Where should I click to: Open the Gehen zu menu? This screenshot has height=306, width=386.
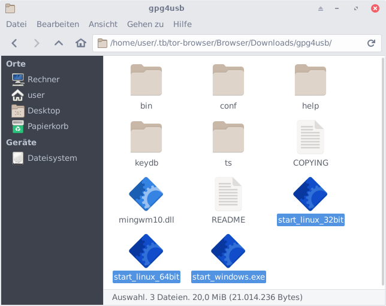pyautogui.click(x=145, y=24)
